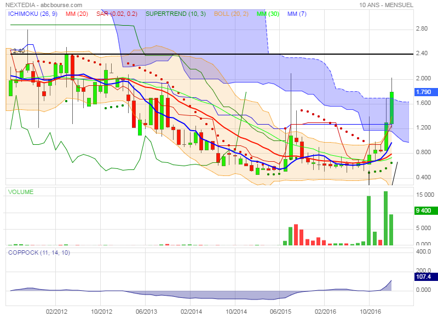This screenshot has width=438, height=317.
Task: Click the latest green candlestick near 1.790
Action: click(391, 108)
